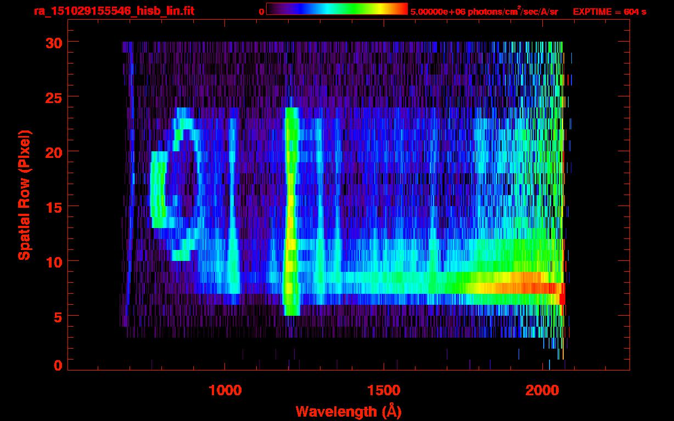This screenshot has height=421, width=674.
Task: Click the filename ra_151029155546_hisb_lin.fit
Action: (114, 11)
